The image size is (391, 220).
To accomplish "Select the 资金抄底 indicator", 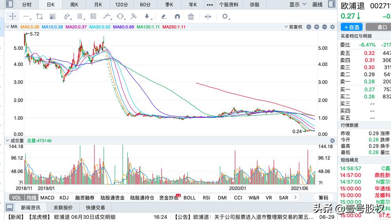I will pyautogui.click(x=169, y=197).
